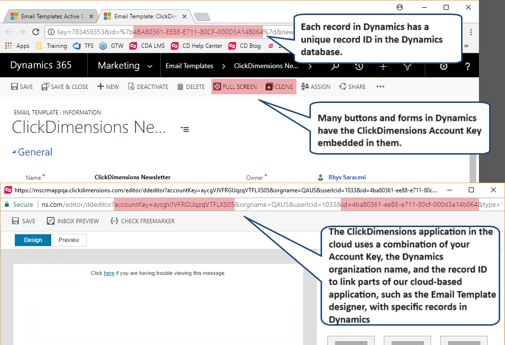Expand chevron after ClickDimensions Ne... breadcrumb
Viewport: 505px width, 345px height.
(x=310, y=66)
